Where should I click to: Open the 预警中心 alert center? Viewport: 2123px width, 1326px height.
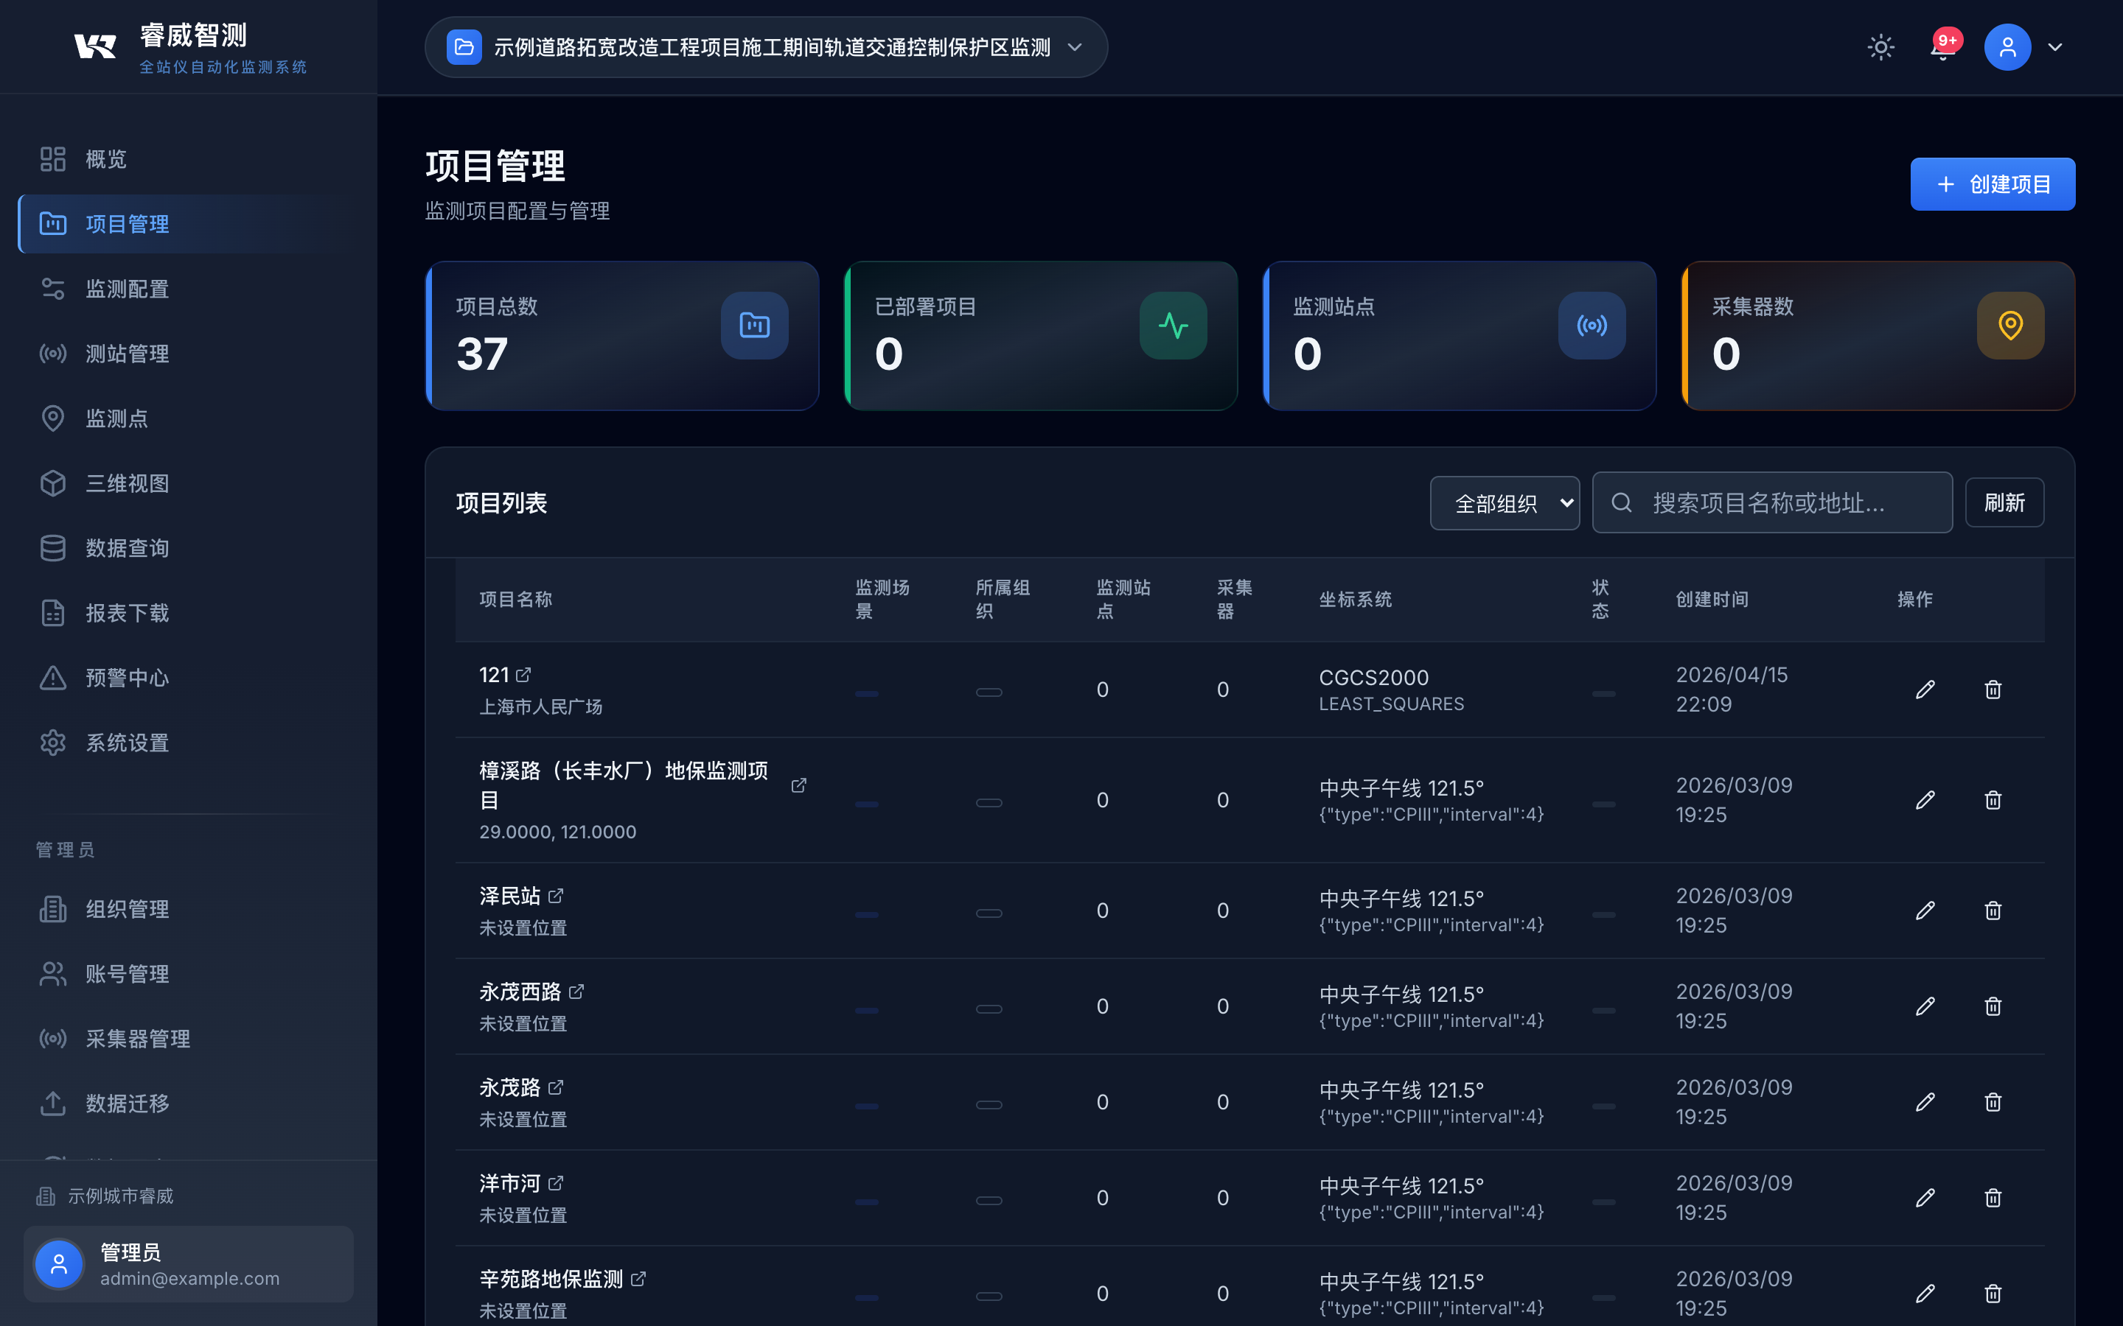pyautogui.click(x=126, y=677)
